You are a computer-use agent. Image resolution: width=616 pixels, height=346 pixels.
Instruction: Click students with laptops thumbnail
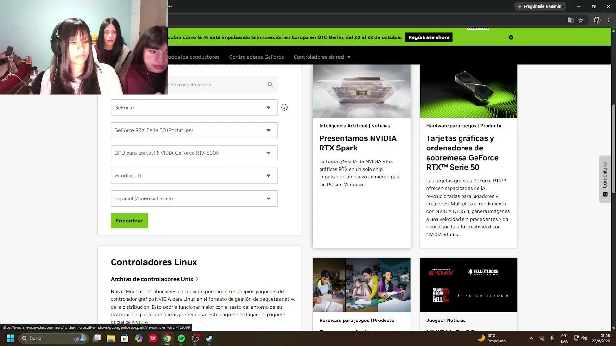click(x=361, y=285)
